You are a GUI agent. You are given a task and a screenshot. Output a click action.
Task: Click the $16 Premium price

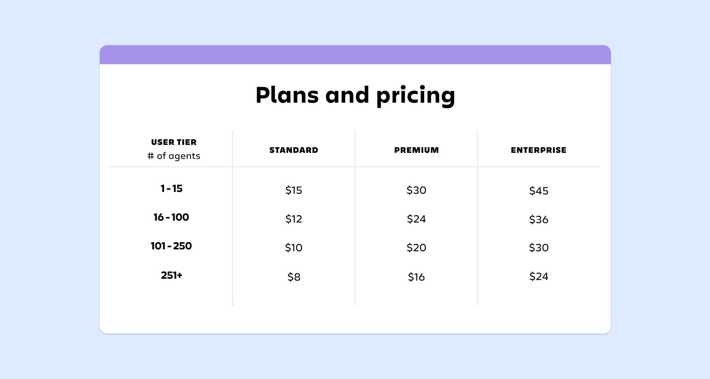pyautogui.click(x=416, y=277)
